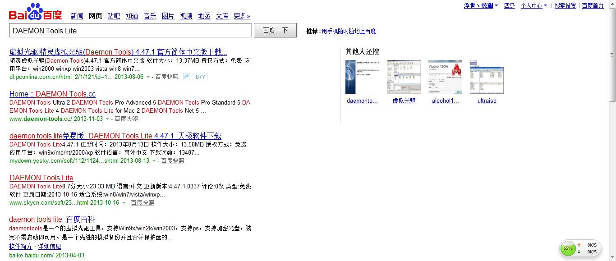Focus the search box containing DAEMON Tools Lite

pyautogui.click(x=130, y=30)
